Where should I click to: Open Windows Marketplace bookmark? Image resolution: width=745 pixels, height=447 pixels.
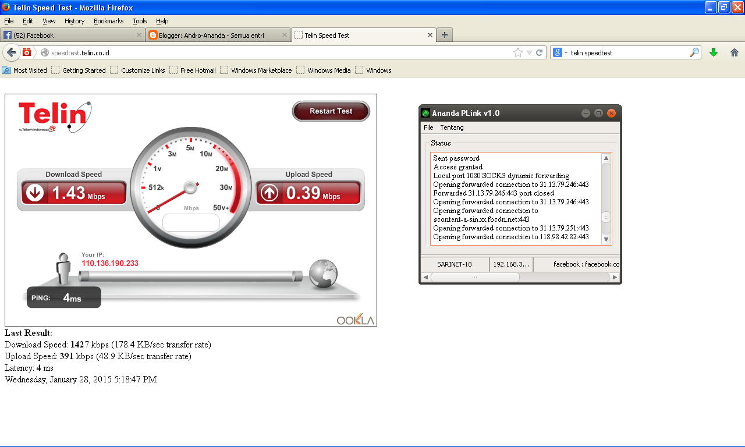(256, 70)
